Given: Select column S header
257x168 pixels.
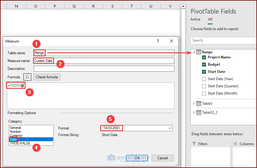Looking at the screenshot, I should 112,6.
